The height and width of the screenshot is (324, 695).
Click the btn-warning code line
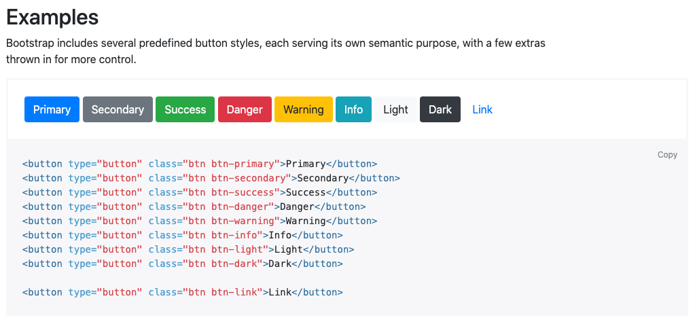pyautogui.click(x=200, y=221)
